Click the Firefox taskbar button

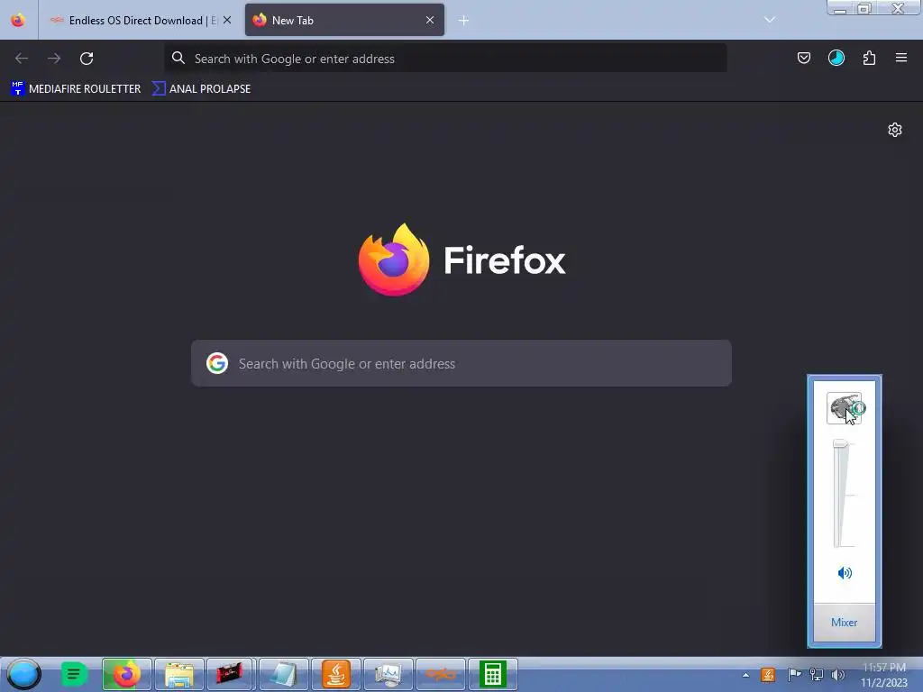pos(127,674)
